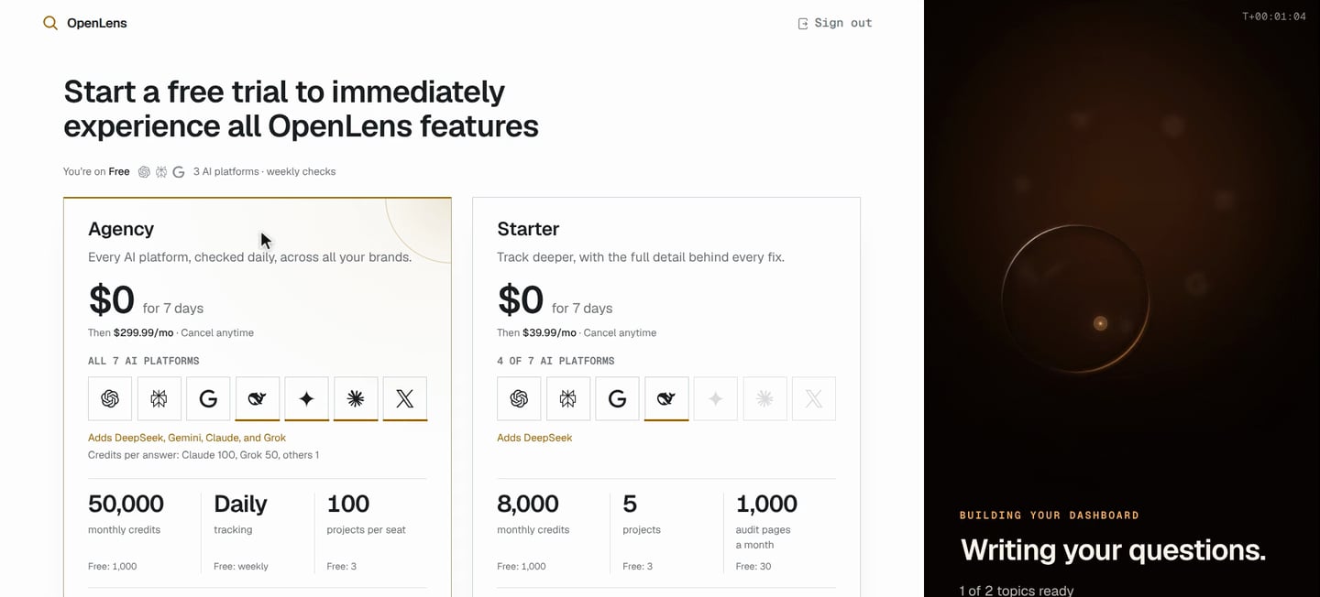Select the ChatGPT platform tile in Agency card
The width and height of the screenshot is (1320, 597).
click(x=110, y=398)
